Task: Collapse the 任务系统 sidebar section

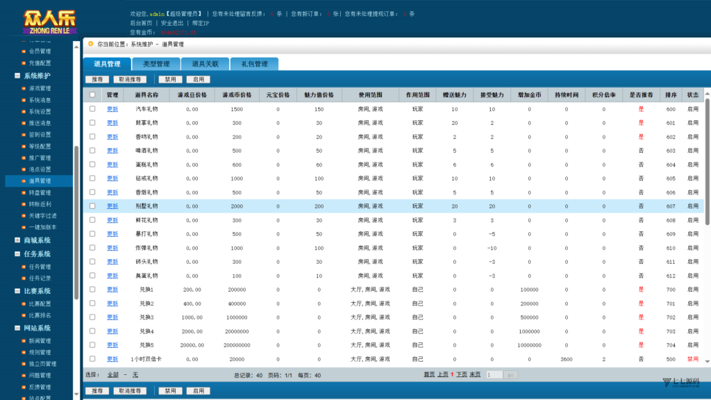Action: point(17,254)
